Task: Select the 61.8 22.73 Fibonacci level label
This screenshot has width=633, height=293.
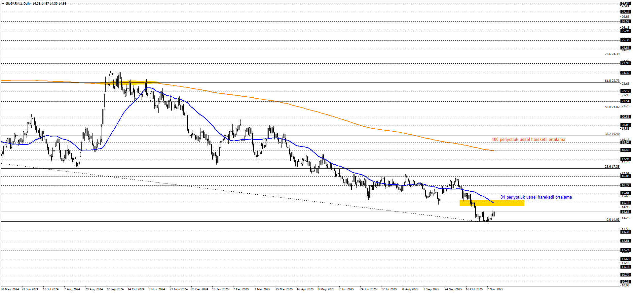Action: click(612, 81)
